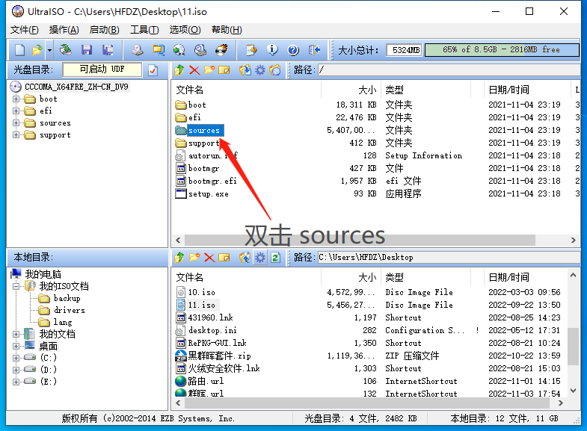Image resolution: width=587 pixels, height=431 pixels.
Task: Select 黑群晖套件.zip in local file list
Action: point(219,356)
